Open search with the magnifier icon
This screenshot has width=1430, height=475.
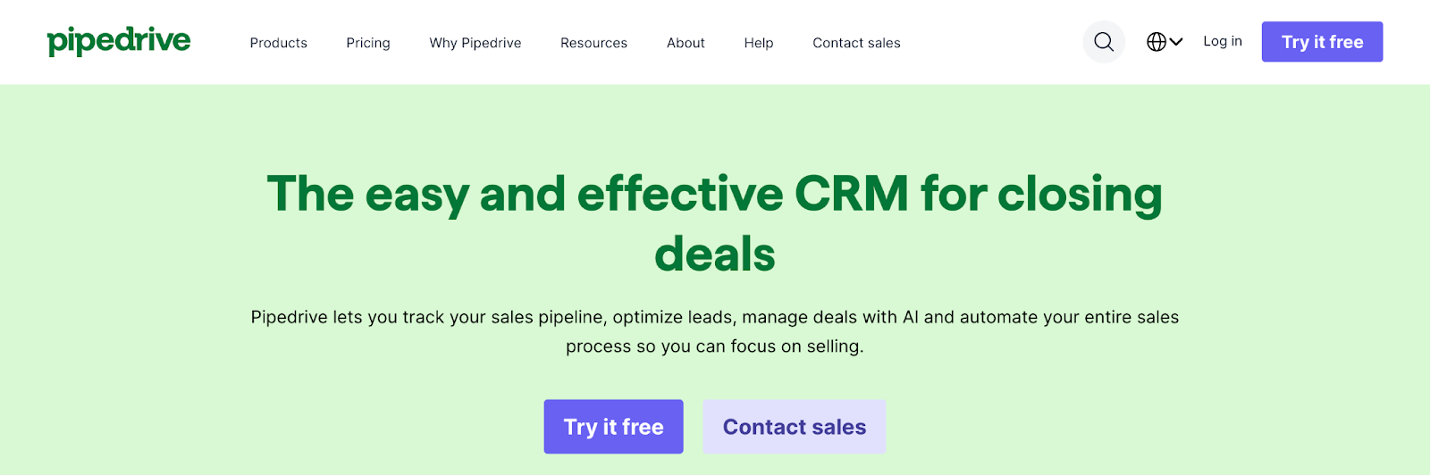pyautogui.click(x=1104, y=42)
